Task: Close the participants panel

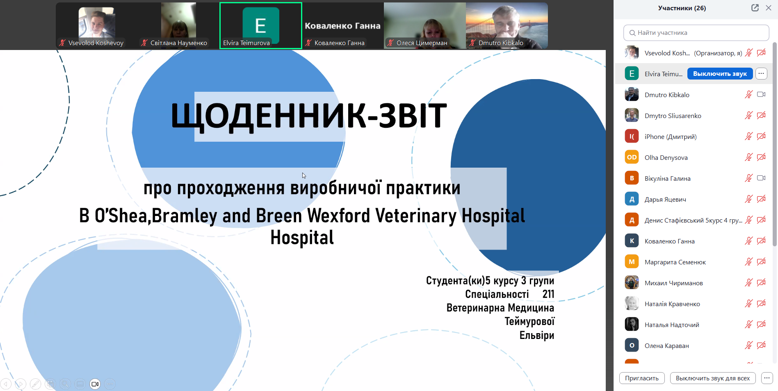Action: click(x=769, y=8)
